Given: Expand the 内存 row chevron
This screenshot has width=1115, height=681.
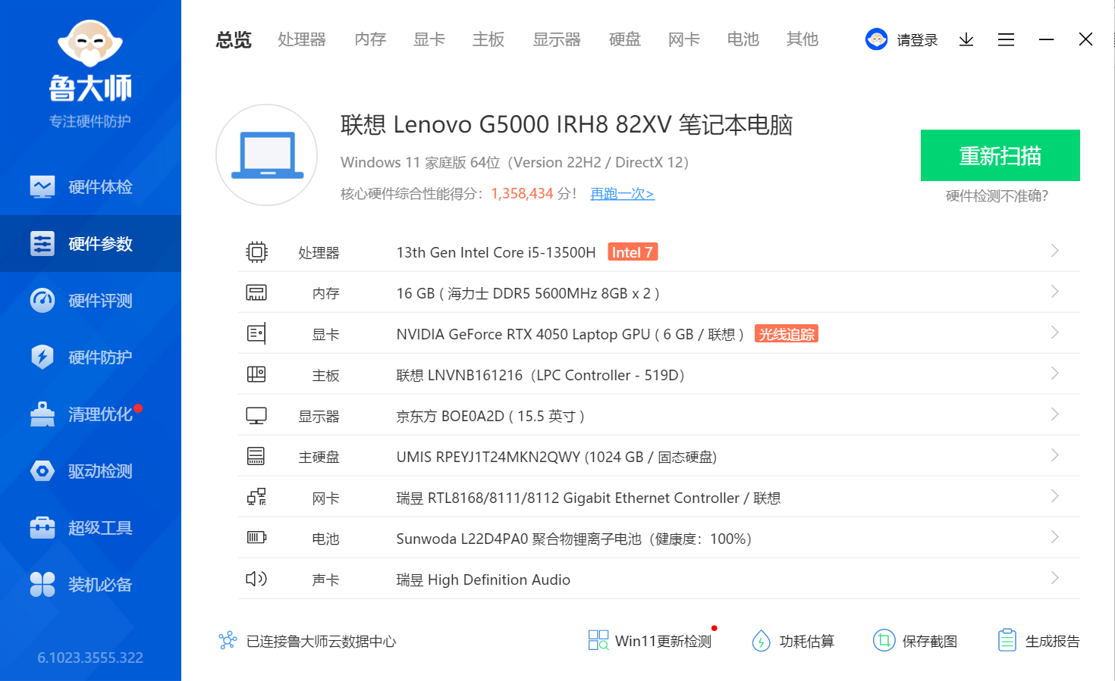Looking at the screenshot, I should tap(1054, 292).
